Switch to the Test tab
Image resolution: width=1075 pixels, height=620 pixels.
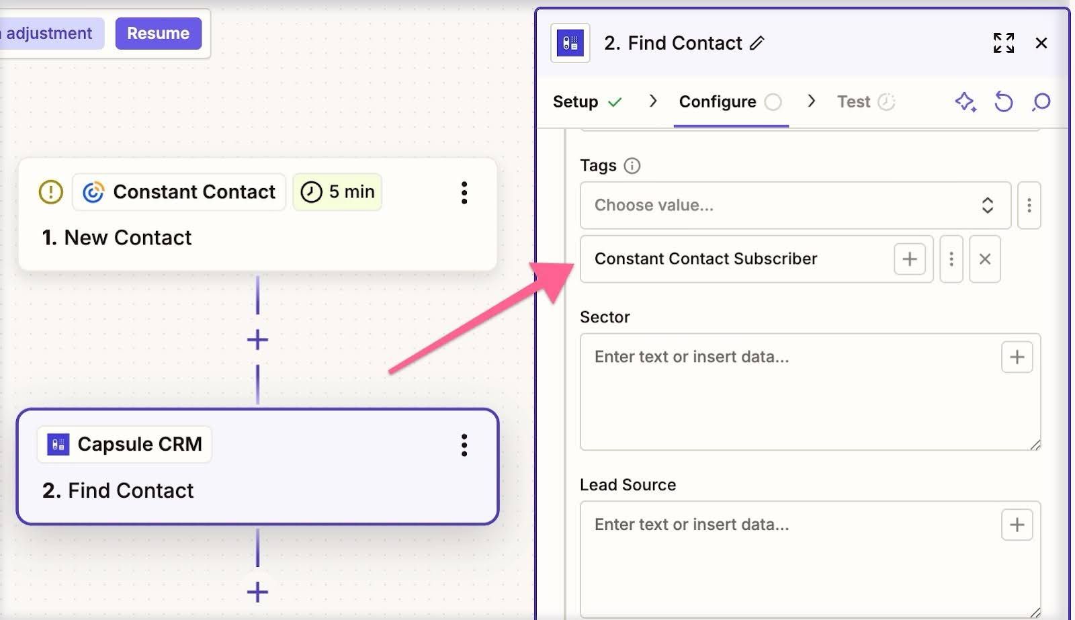(x=853, y=101)
